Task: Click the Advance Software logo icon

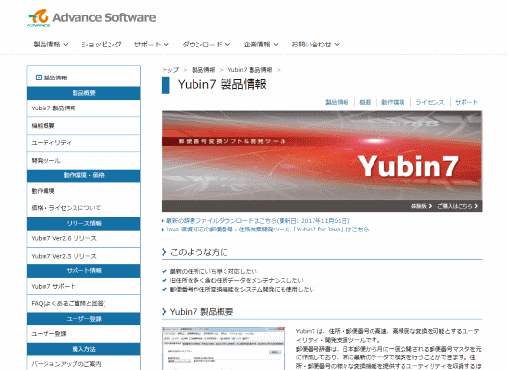Action: pos(39,17)
